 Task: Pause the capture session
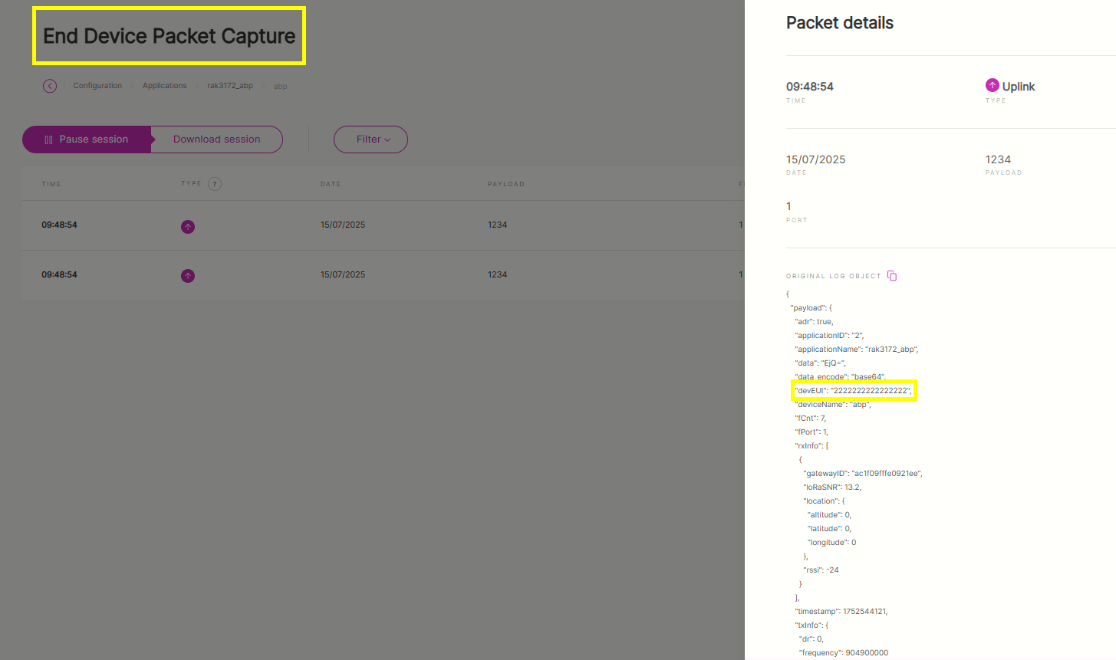coord(87,140)
